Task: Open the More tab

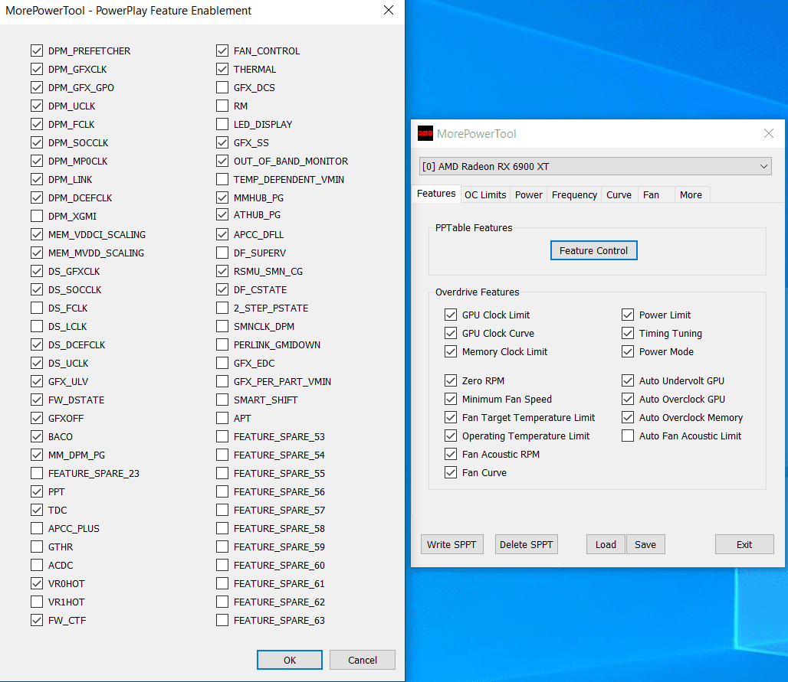Action: 691,194
